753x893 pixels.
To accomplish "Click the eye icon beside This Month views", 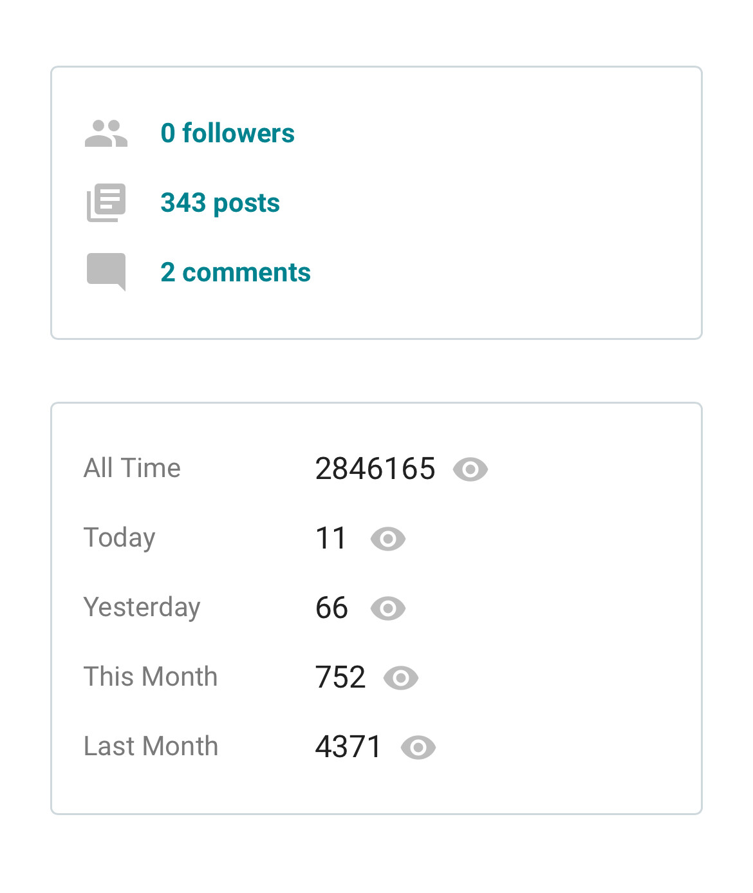I will [x=401, y=678].
